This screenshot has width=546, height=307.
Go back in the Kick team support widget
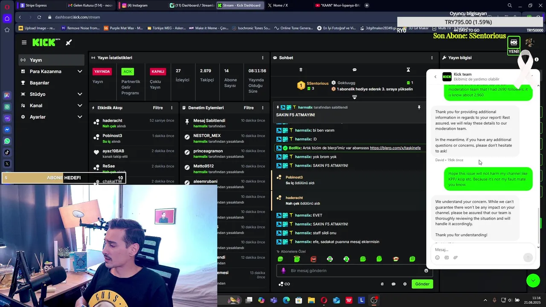(x=435, y=77)
